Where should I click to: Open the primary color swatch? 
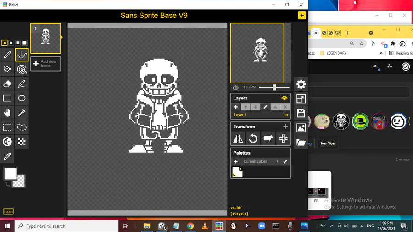10,174
